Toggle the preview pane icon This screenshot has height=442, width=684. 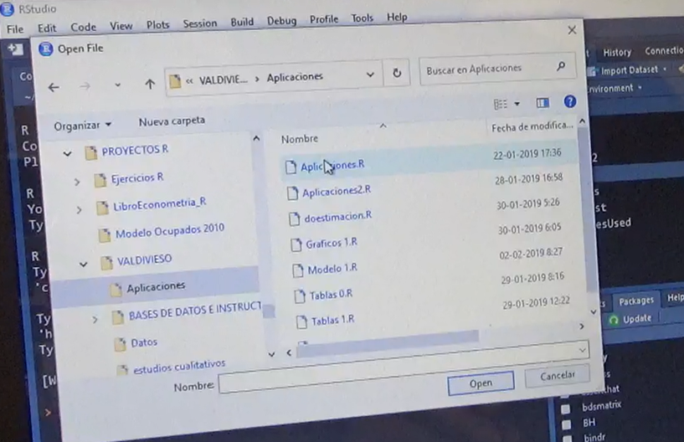point(543,103)
